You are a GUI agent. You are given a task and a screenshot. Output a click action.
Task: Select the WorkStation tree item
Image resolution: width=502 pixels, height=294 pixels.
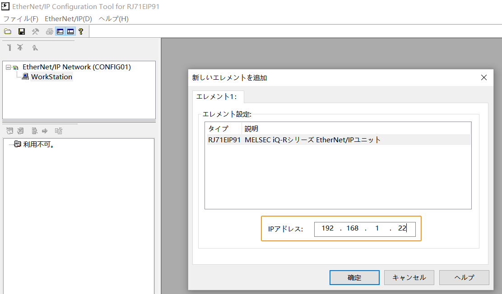(x=51, y=77)
